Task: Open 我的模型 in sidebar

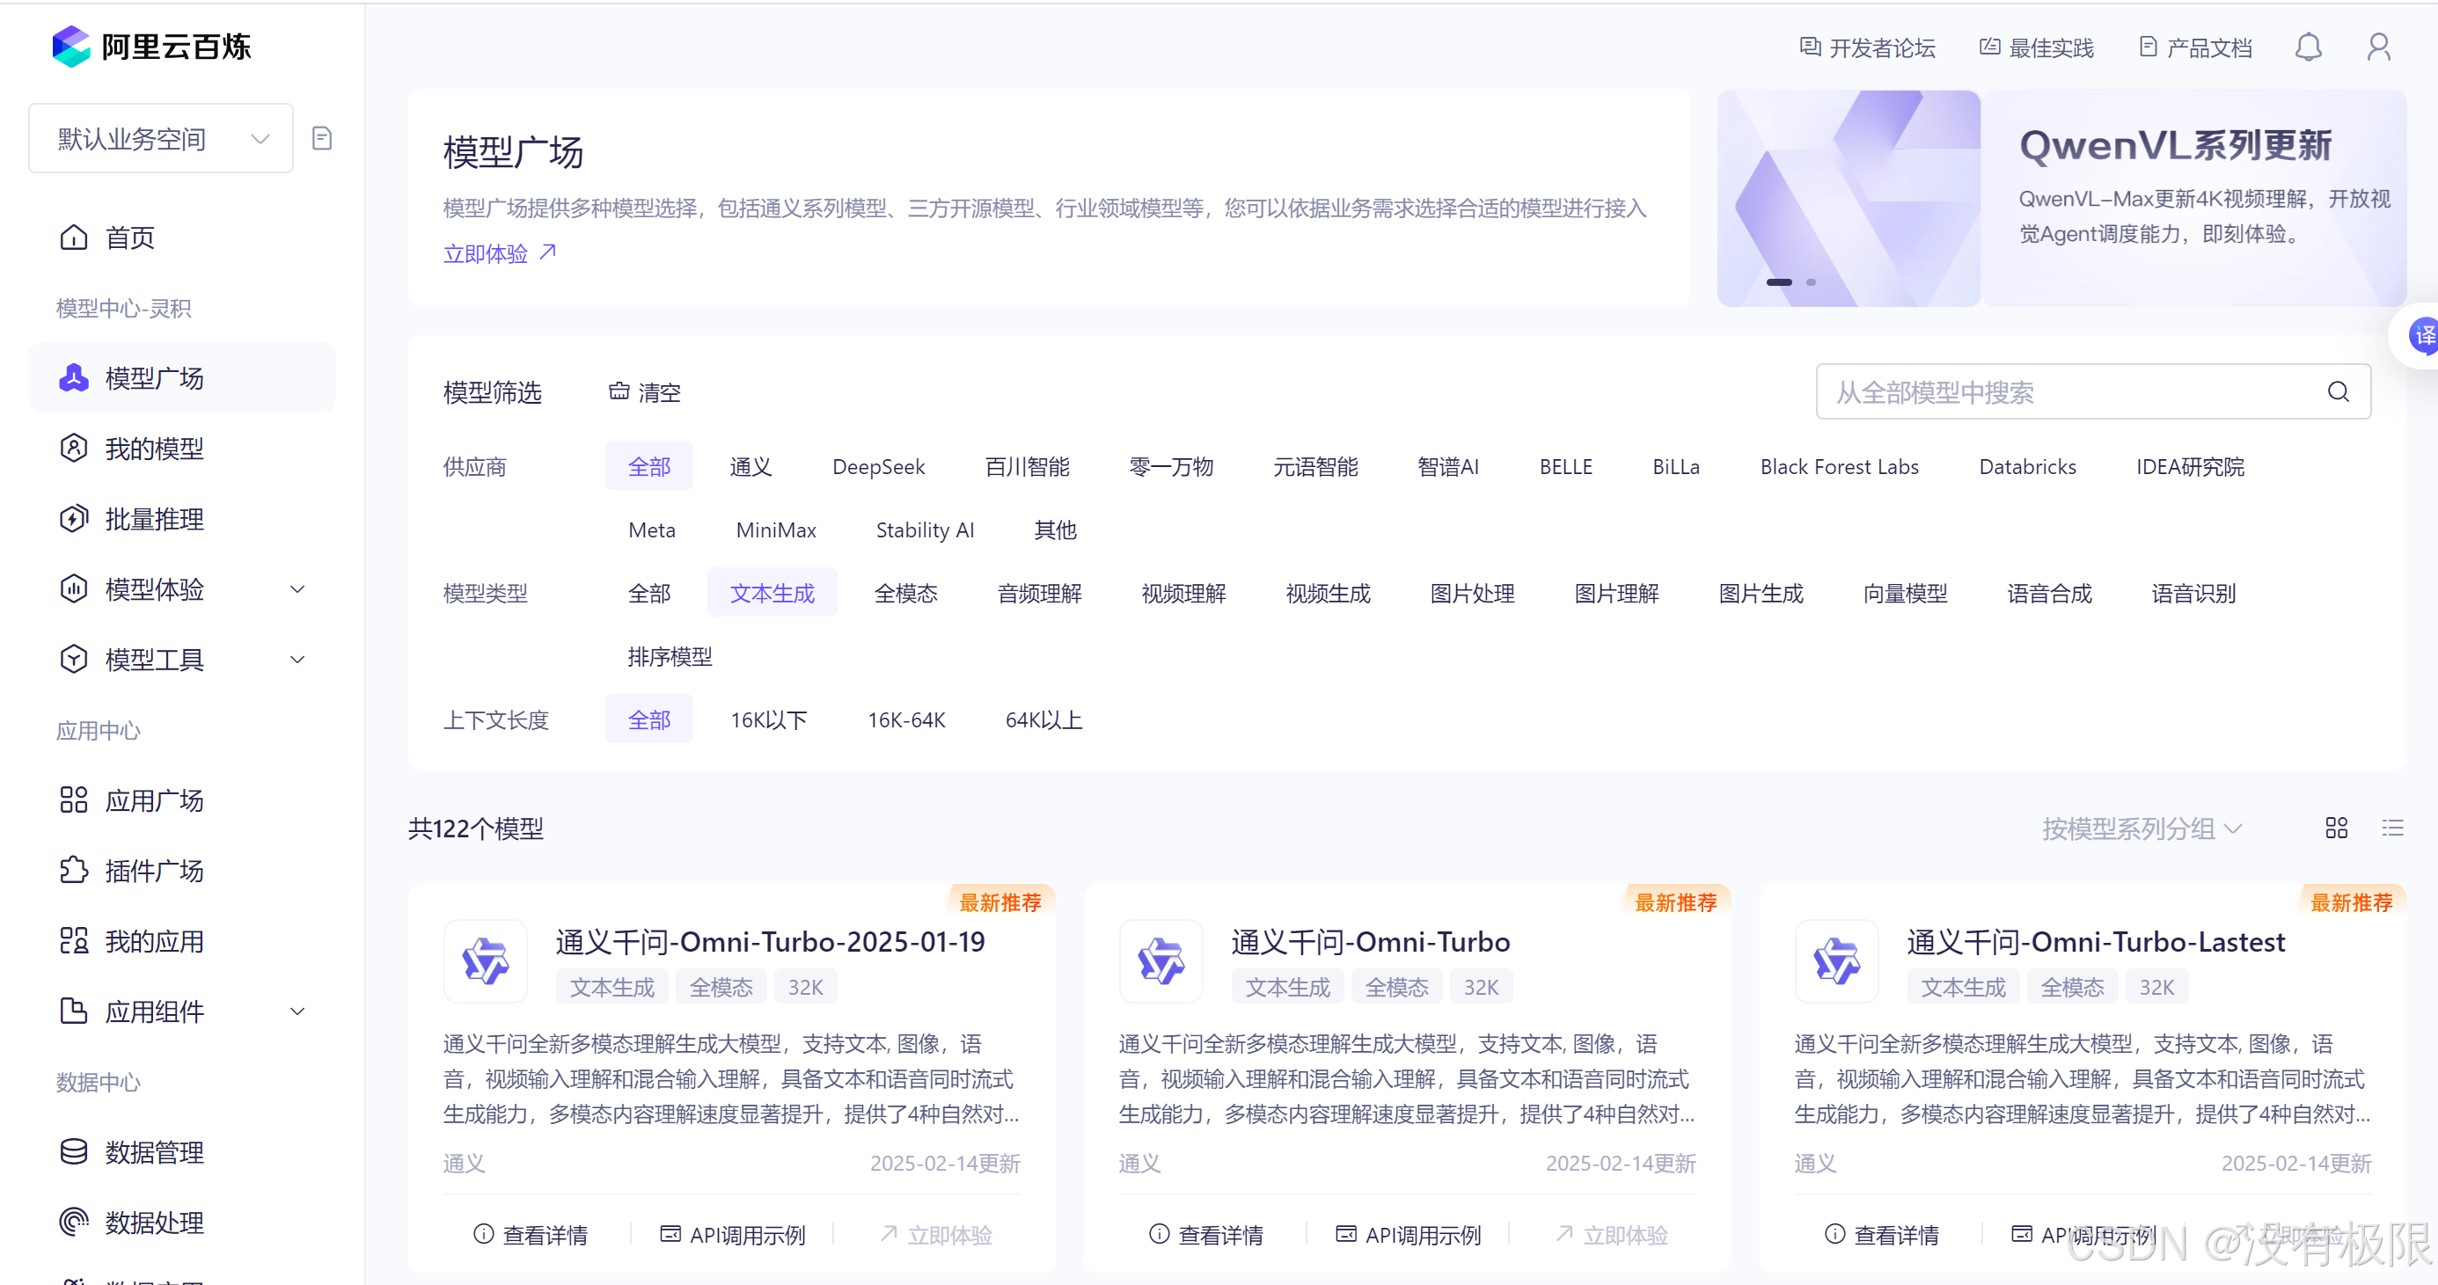Action: 154,449
